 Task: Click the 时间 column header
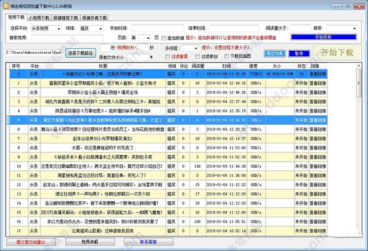pos(226,66)
